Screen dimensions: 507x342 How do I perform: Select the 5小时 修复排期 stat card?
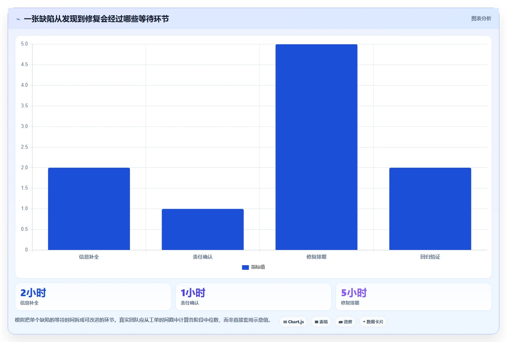pyautogui.click(x=413, y=297)
